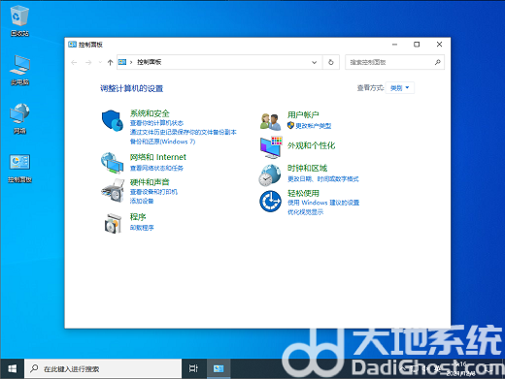Open 系统和安全 category heading

pyautogui.click(x=150, y=113)
